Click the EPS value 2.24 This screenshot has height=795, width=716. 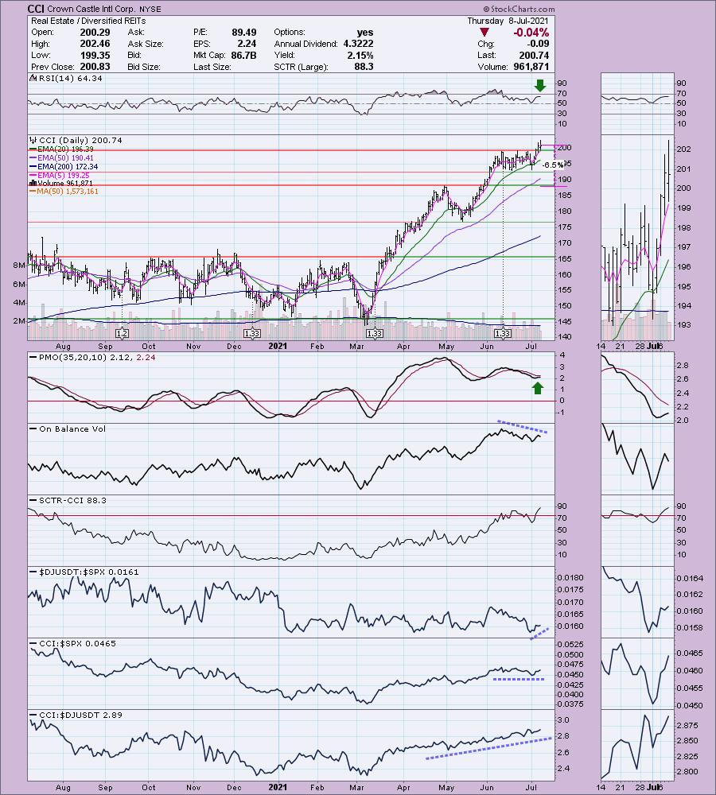coord(247,44)
